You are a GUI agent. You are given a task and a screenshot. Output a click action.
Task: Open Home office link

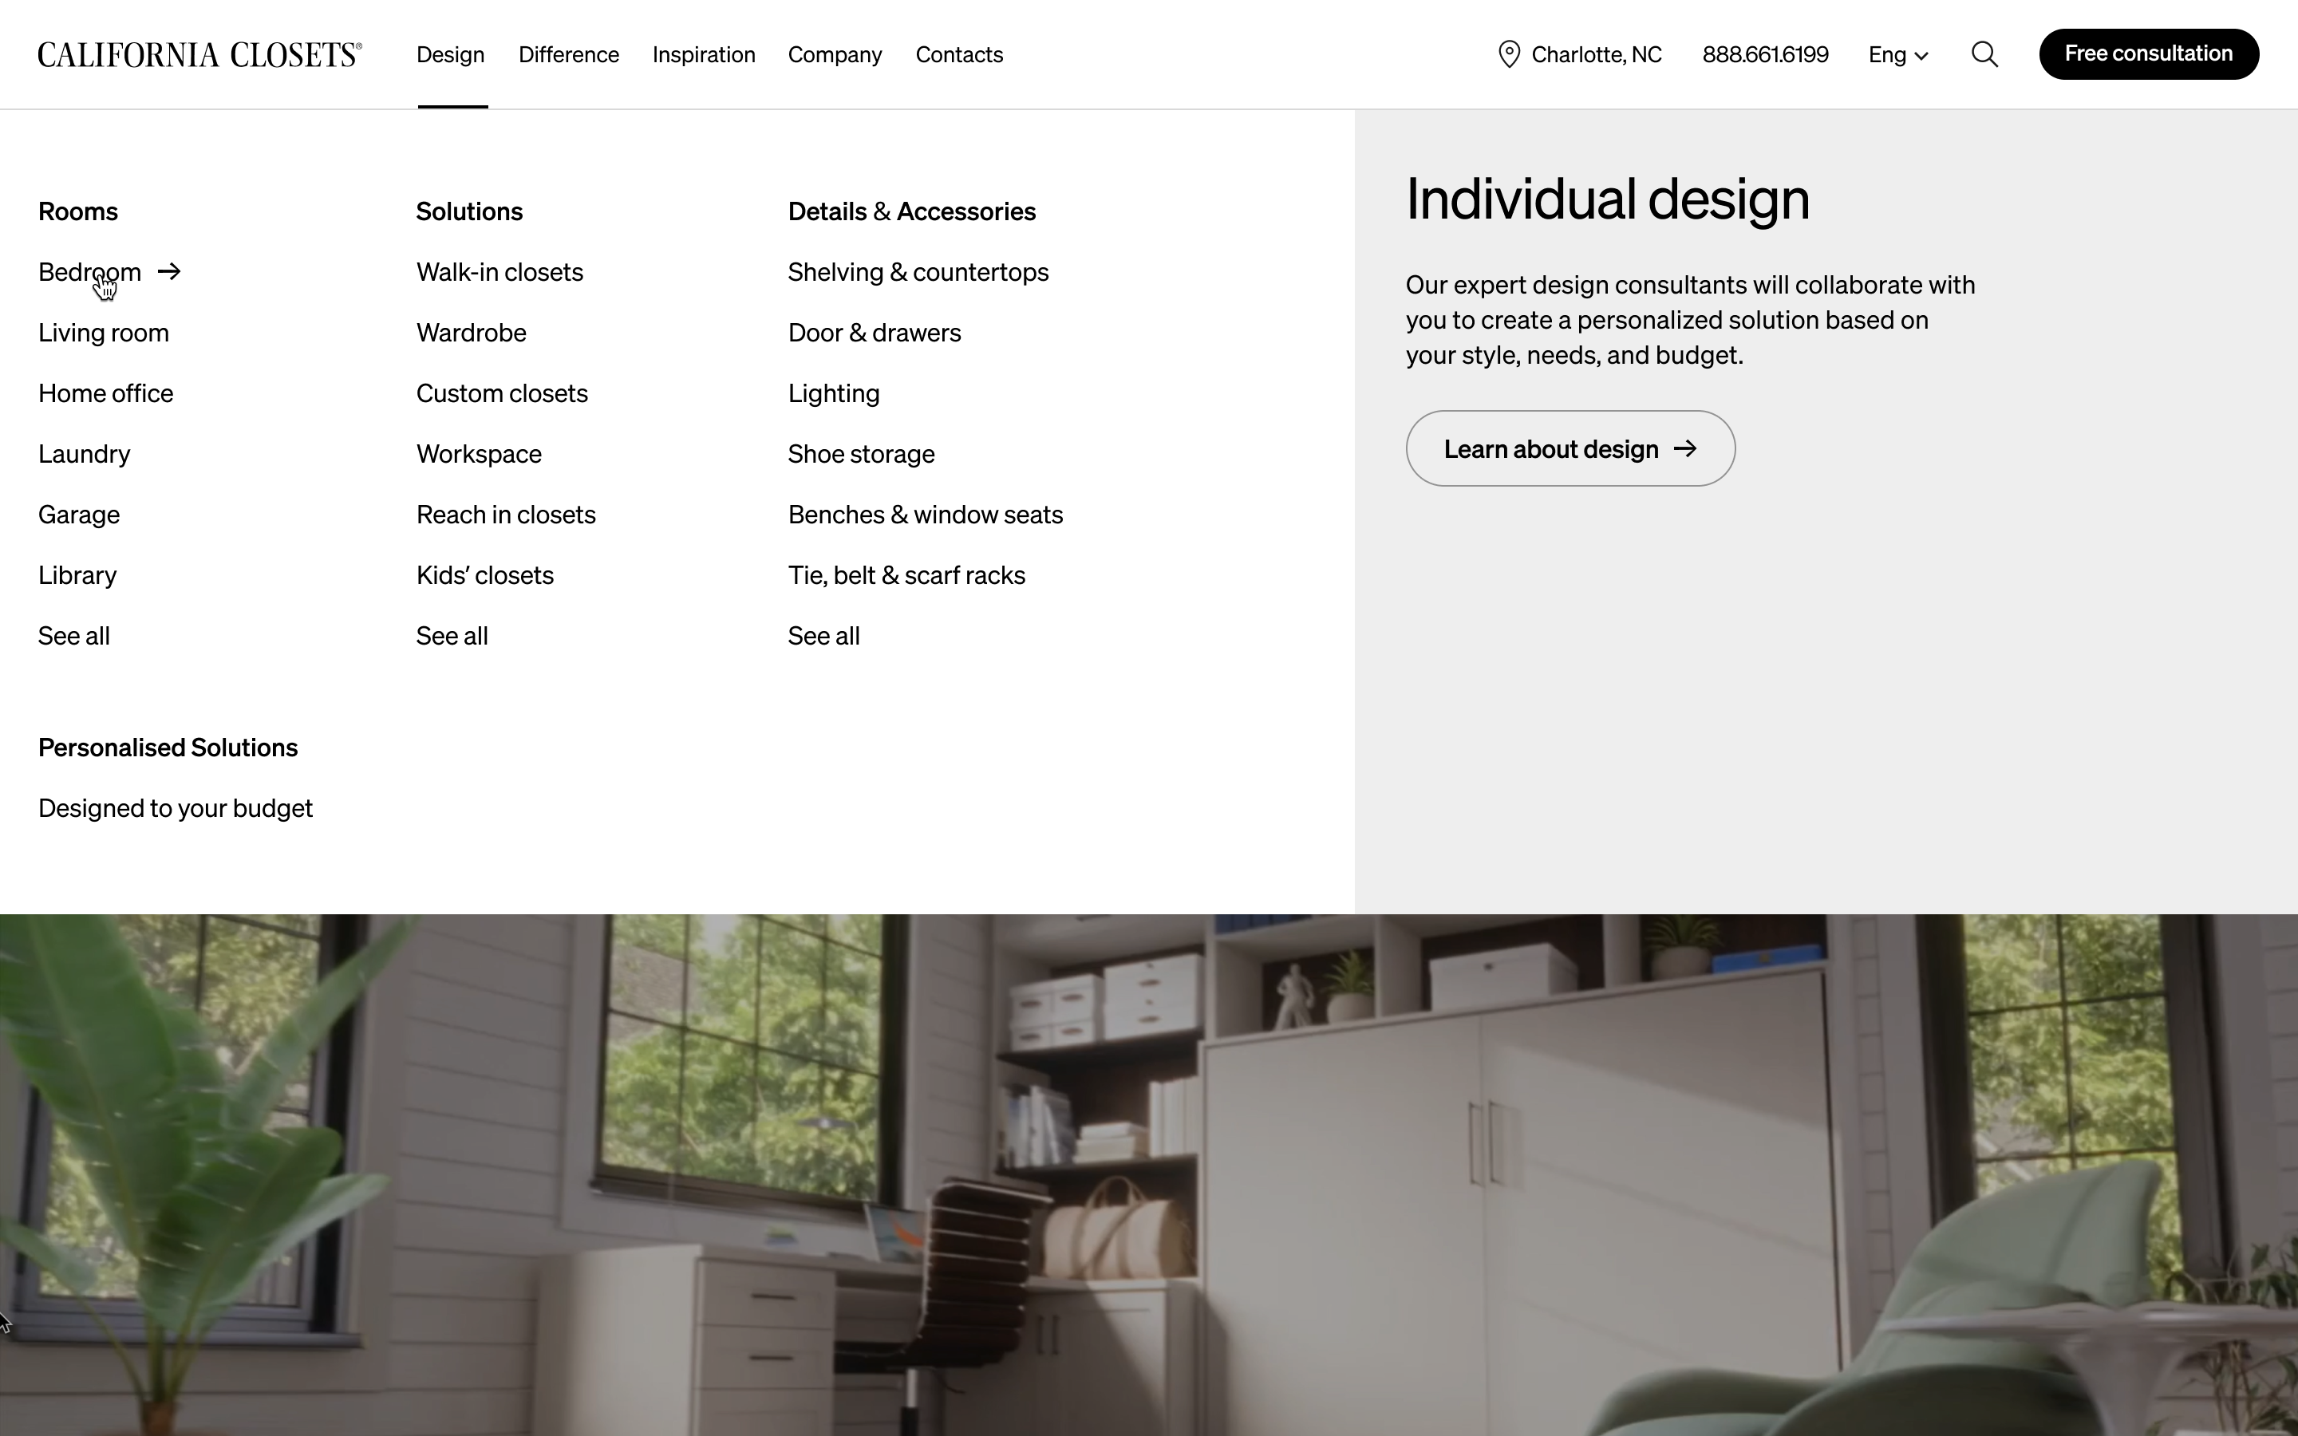point(105,393)
